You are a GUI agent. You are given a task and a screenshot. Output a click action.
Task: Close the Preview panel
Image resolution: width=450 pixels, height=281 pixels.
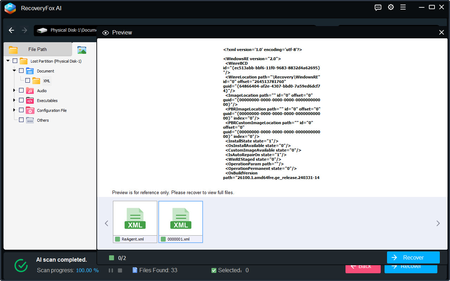(442, 32)
